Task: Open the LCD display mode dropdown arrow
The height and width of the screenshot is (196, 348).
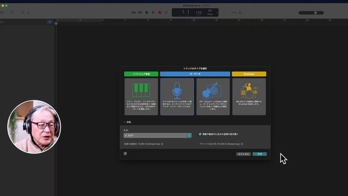Action: (x=217, y=13)
